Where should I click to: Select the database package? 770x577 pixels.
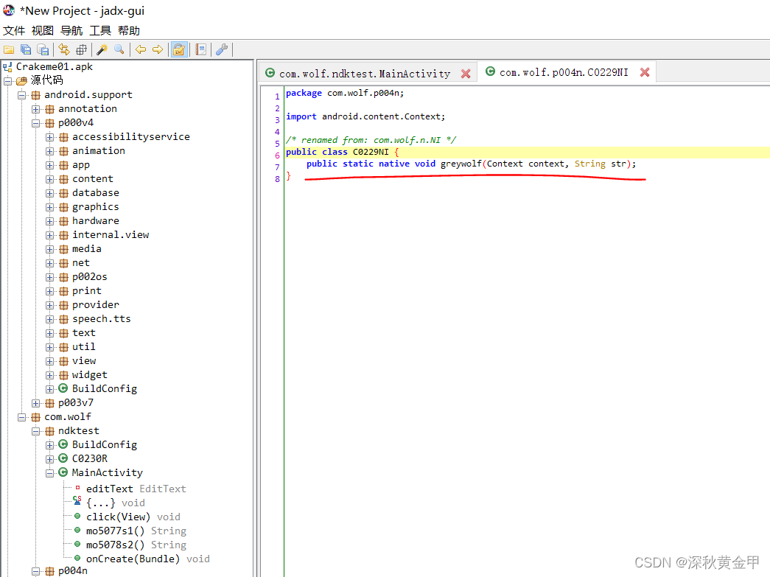(96, 193)
